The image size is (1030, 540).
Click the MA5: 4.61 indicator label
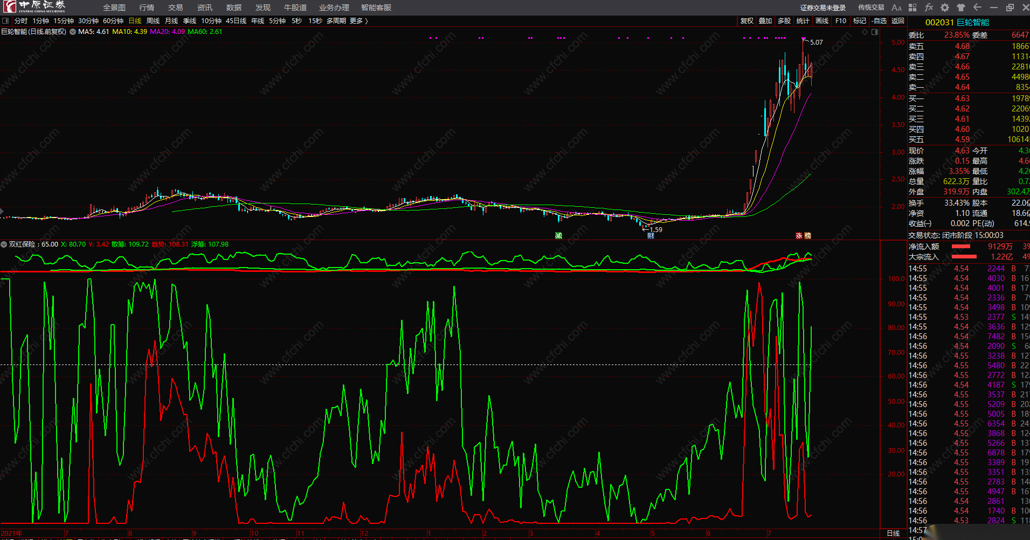[93, 32]
